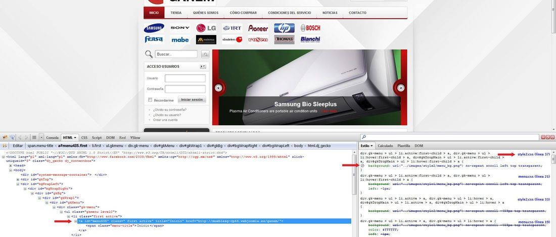Collapse the ul class gkmenu level0 node
This screenshot has height=237, width=556.
pos(61,212)
